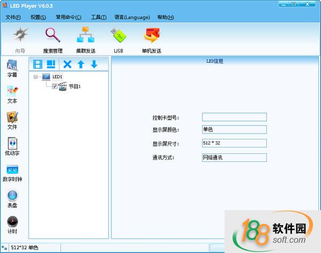This screenshot has width=321, height=253.
Task: Add a 表盘 dial clock
Action: click(x=12, y=199)
